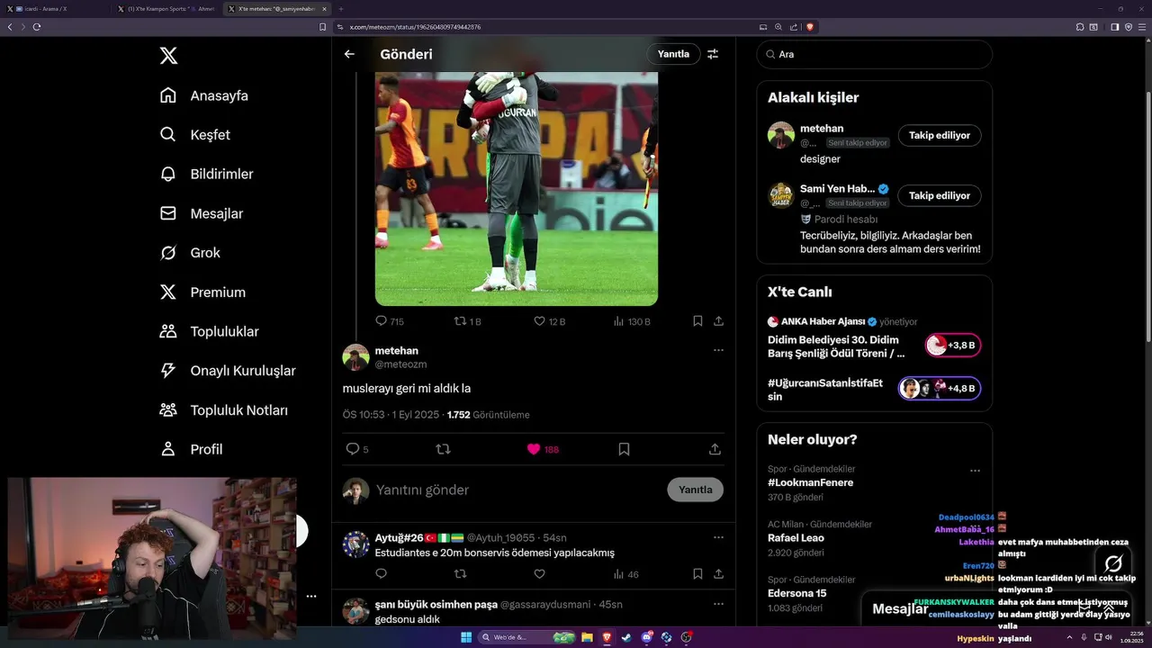
Task: Open the Edersona 15 trending topic
Action: pyautogui.click(x=796, y=593)
